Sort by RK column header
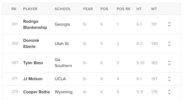Screen dimensions: 184x102 pos(14,9)
